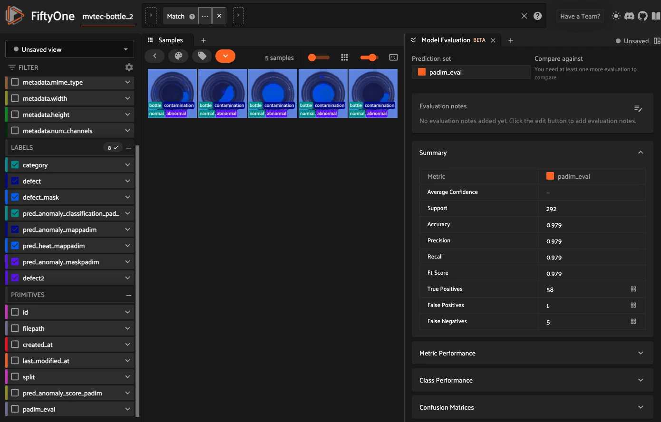661x422 pixels.
Task: Load True Positives samples via grid icon
Action: coord(633,289)
